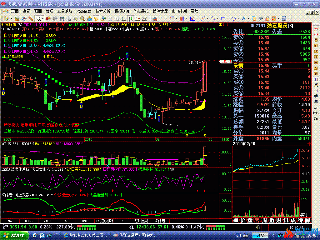Switch to weekly period 周 in right sidebar
The height and width of the screenshot is (240, 320).
coord(316,85)
